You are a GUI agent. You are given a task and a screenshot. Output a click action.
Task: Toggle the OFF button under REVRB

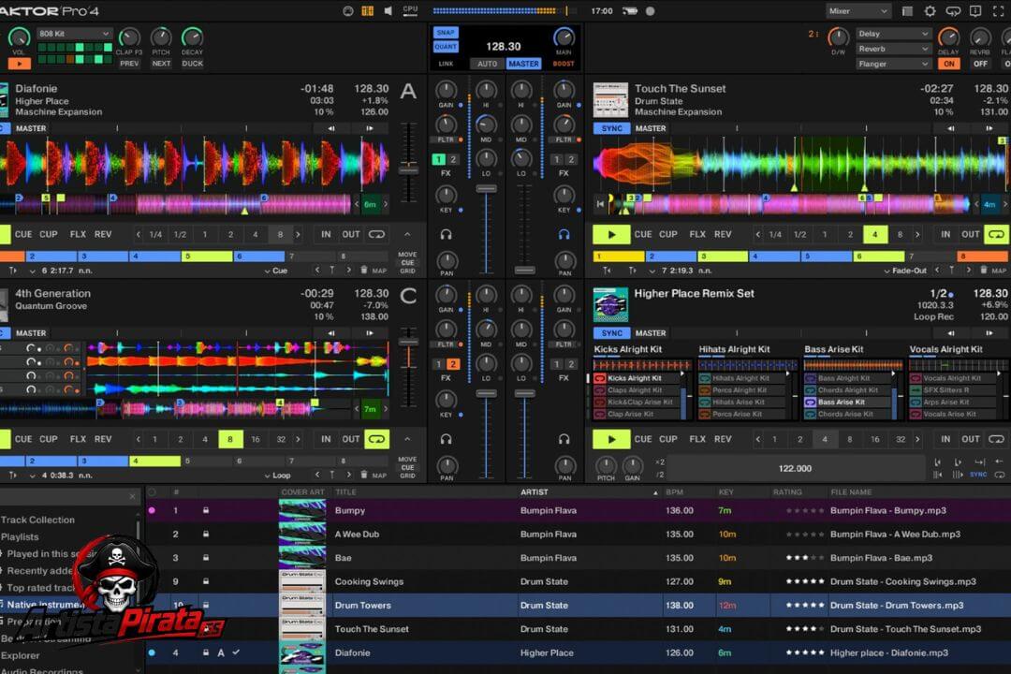(x=980, y=64)
